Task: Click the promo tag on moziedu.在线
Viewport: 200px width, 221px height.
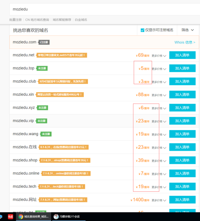Action: coord(63,147)
